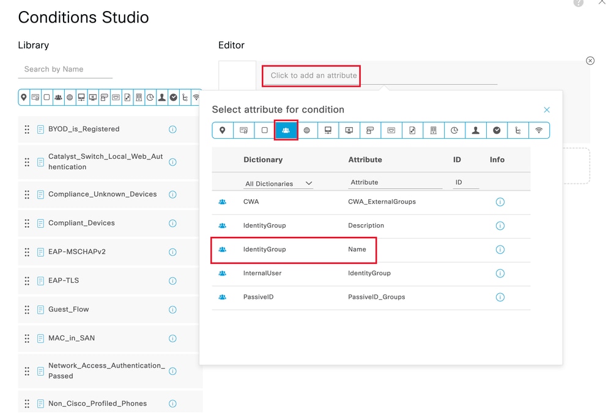
Task: Choose IdentityGroup Description attribute row
Action: tap(371, 225)
